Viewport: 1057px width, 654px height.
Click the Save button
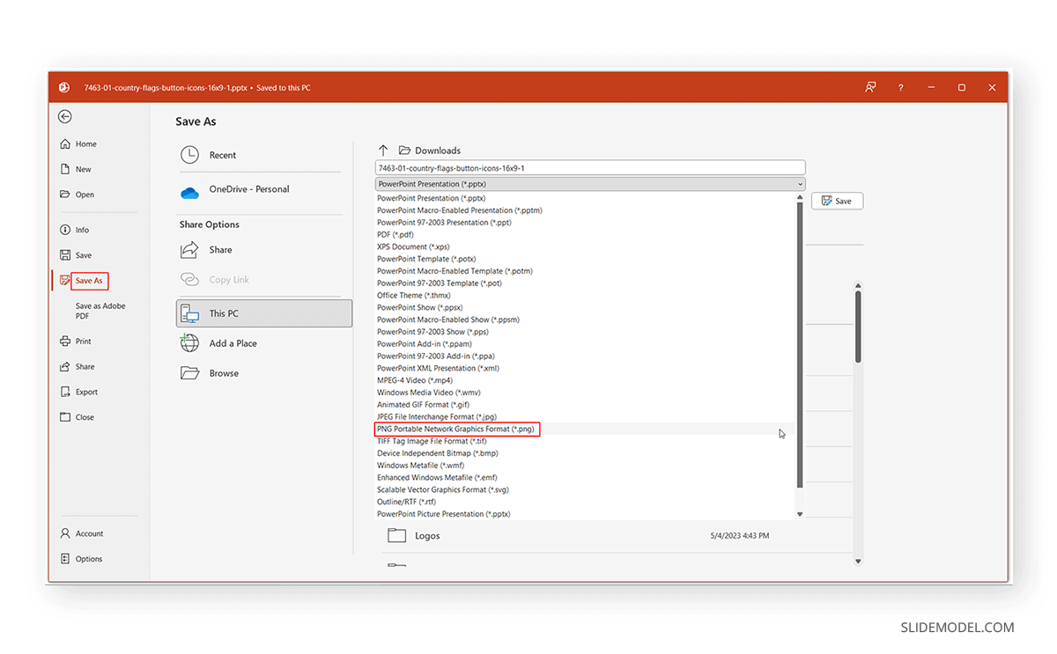836,201
